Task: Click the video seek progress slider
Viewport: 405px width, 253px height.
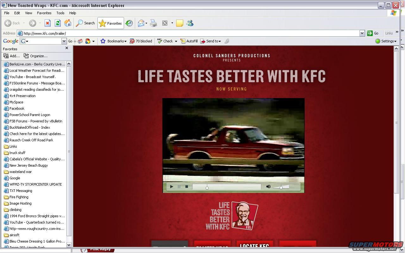Action: pos(227,187)
